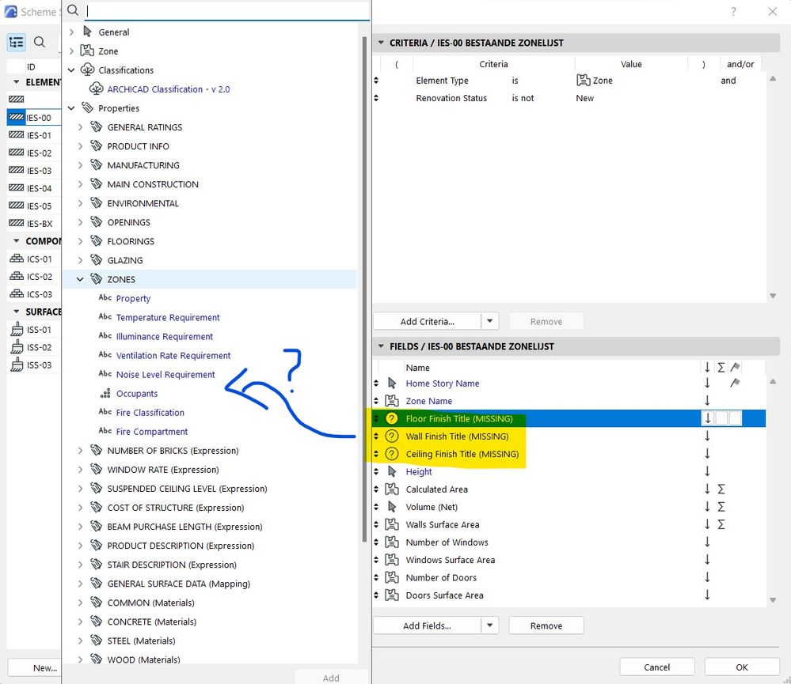
Task: Click sort arrow for Doors Surface Area
Action: point(707,595)
